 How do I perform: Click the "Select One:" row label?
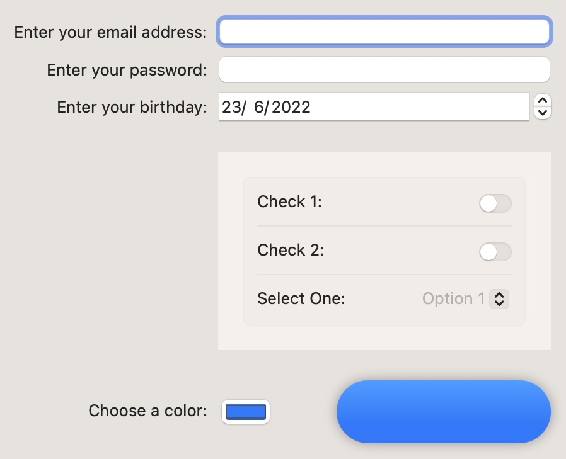tap(301, 298)
